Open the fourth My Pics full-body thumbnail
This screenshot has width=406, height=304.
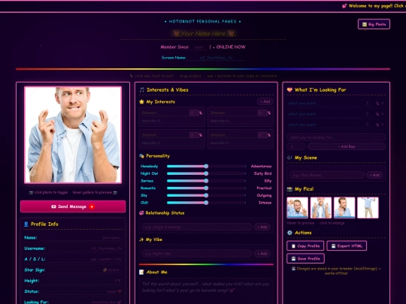tap(368, 208)
